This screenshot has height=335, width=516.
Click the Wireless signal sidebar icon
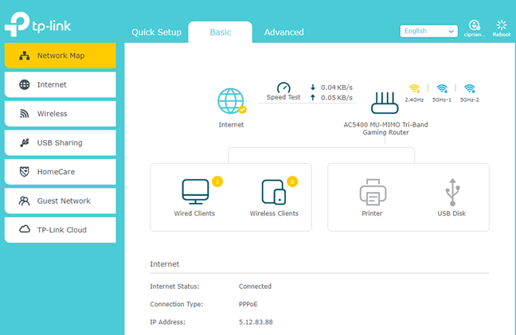point(24,114)
